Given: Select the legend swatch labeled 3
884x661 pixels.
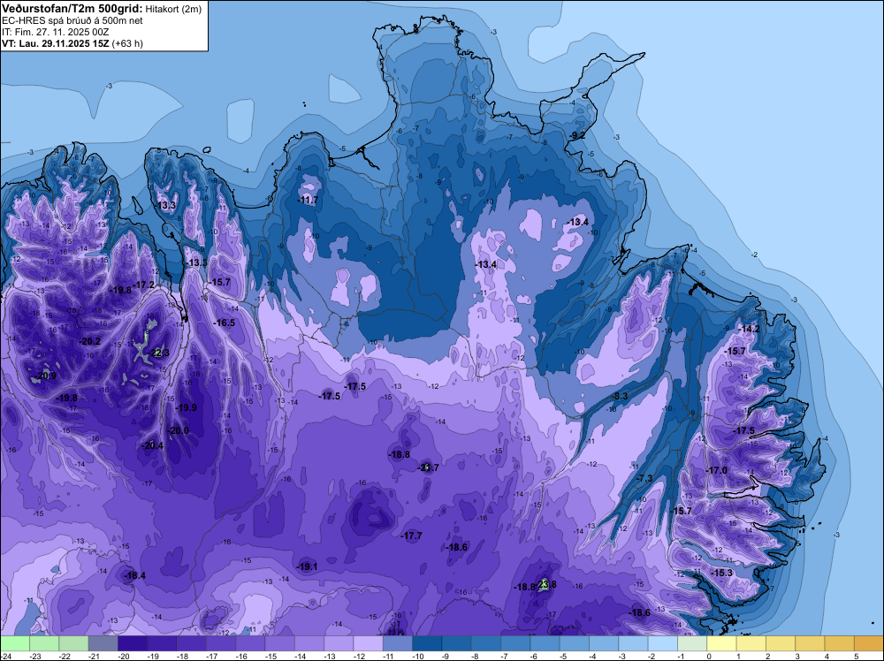Looking at the screenshot, I should [x=810, y=643].
